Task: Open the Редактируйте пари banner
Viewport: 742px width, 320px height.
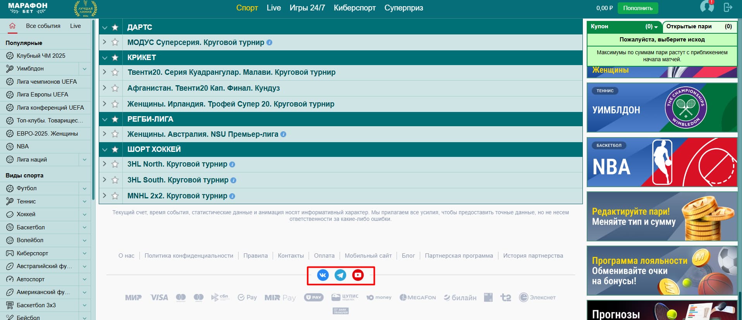Action: click(662, 216)
